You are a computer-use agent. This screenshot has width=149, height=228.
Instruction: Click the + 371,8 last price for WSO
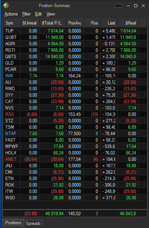[109, 197]
